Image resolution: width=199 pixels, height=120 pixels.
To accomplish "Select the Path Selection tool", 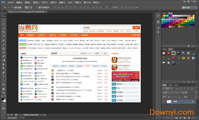I will (3, 80).
